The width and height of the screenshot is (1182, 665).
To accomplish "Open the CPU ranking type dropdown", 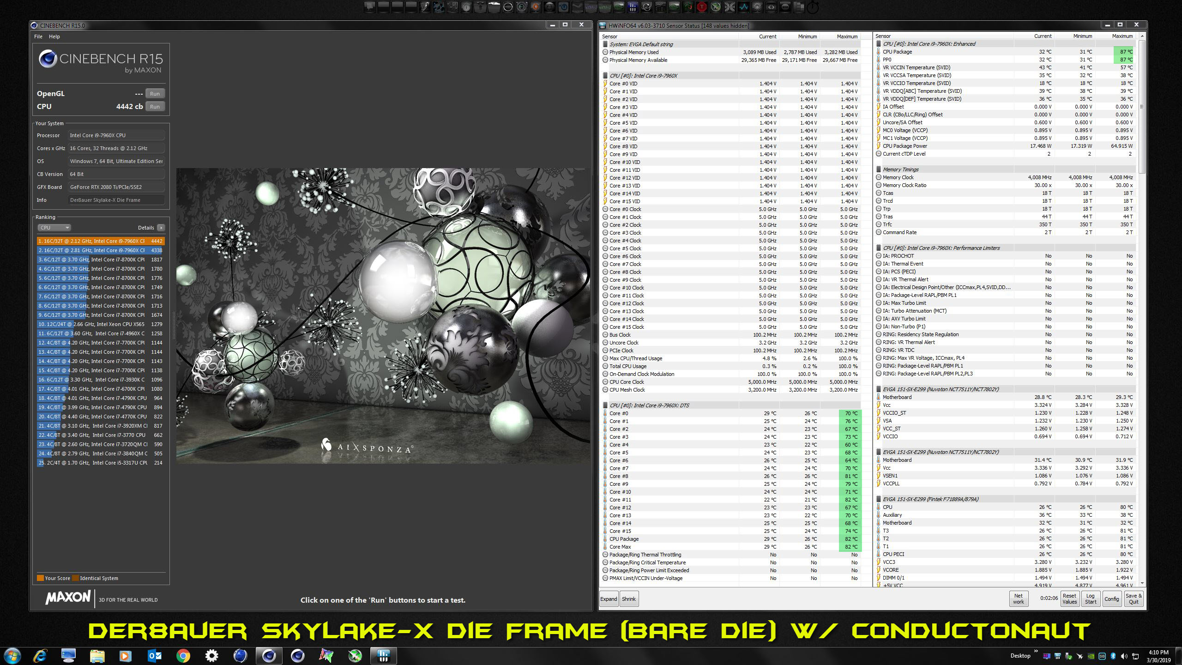I will point(54,228).
